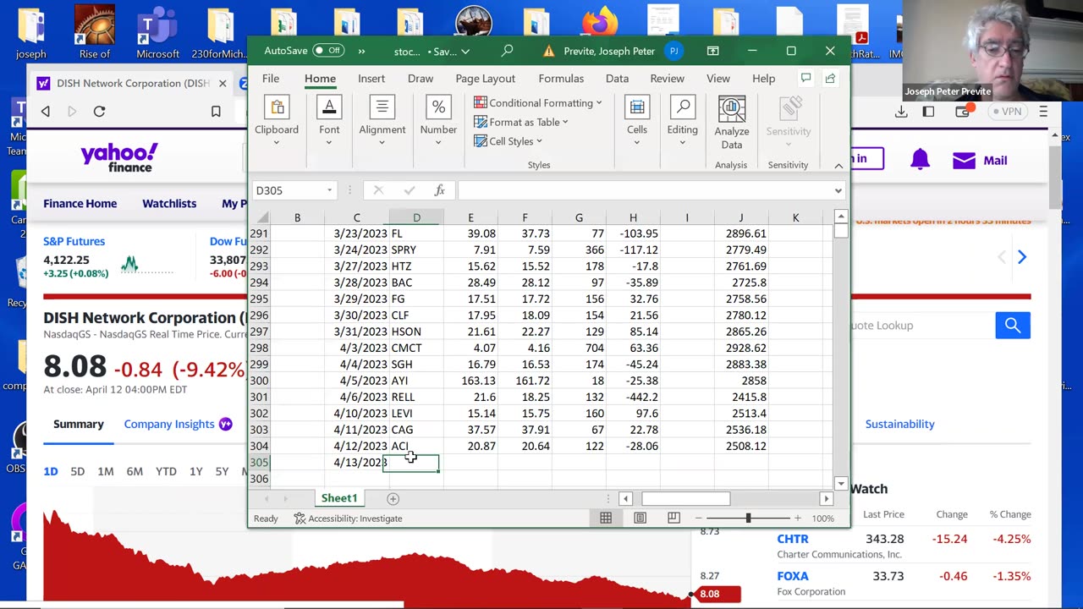This screenshot has width=1083, height=609.
Task: Adjust the Excel zoom slider handle
Action: coord(748,518)
